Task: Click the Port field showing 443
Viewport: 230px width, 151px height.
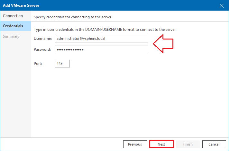Action: [x=62, y=64]
